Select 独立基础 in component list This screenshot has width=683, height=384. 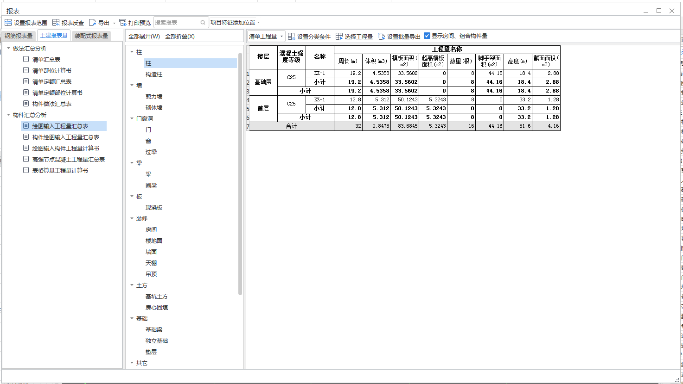coord(157,341)
